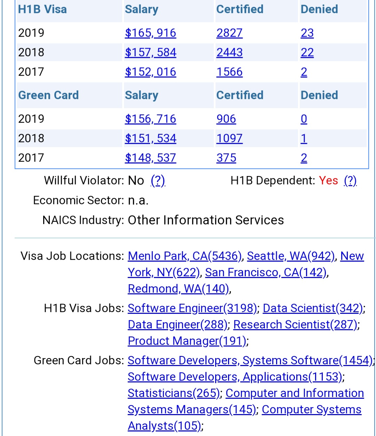Click the Redmond, WA(140) link
The image size is (376, 436).
(178, 289)
